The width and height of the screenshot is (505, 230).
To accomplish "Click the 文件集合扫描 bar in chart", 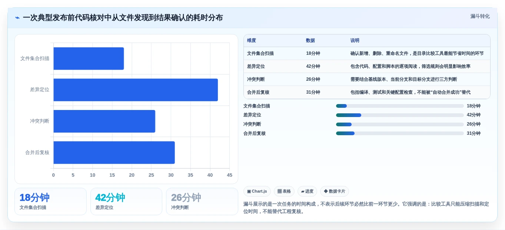I will [x=89, y=59].
